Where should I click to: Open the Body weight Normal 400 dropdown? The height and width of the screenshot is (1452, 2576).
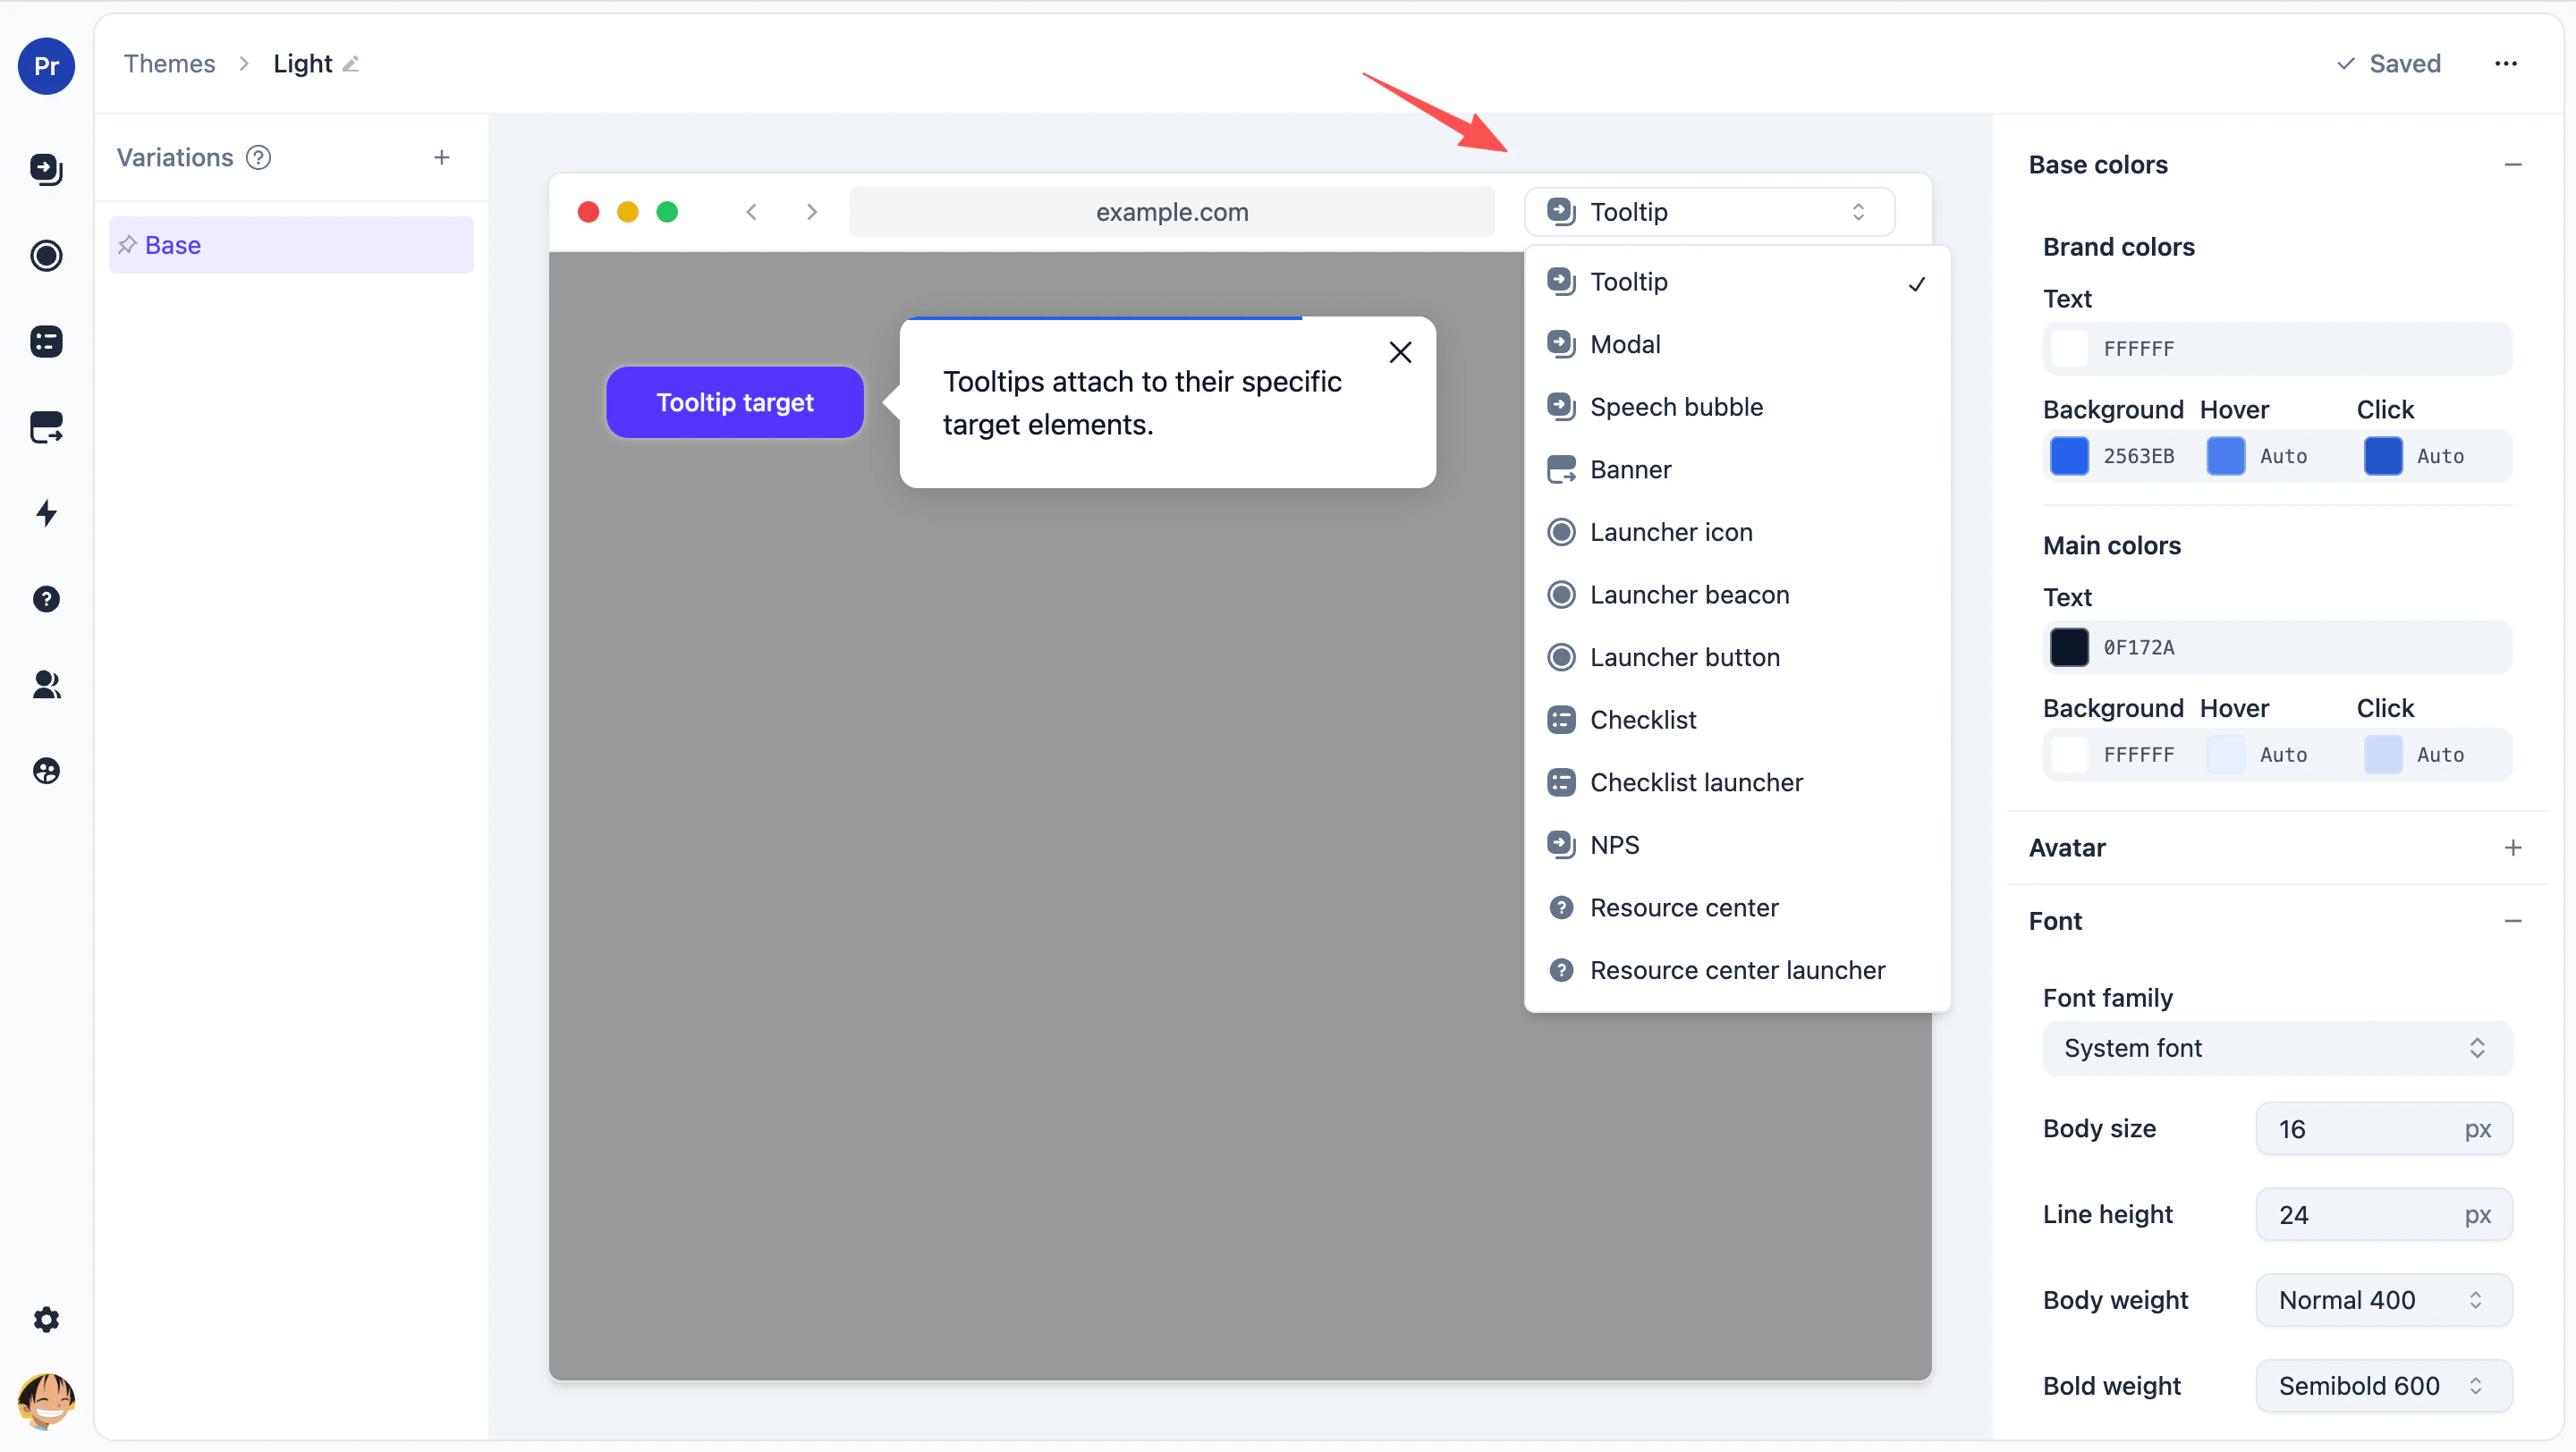[2383, 1300]
